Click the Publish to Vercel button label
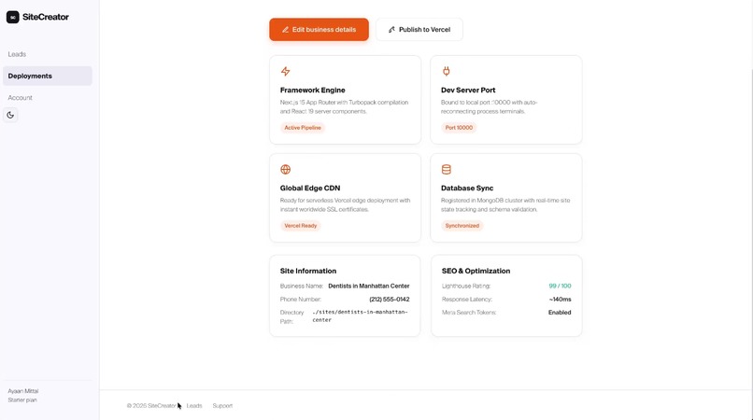 [x=424, y=30]
